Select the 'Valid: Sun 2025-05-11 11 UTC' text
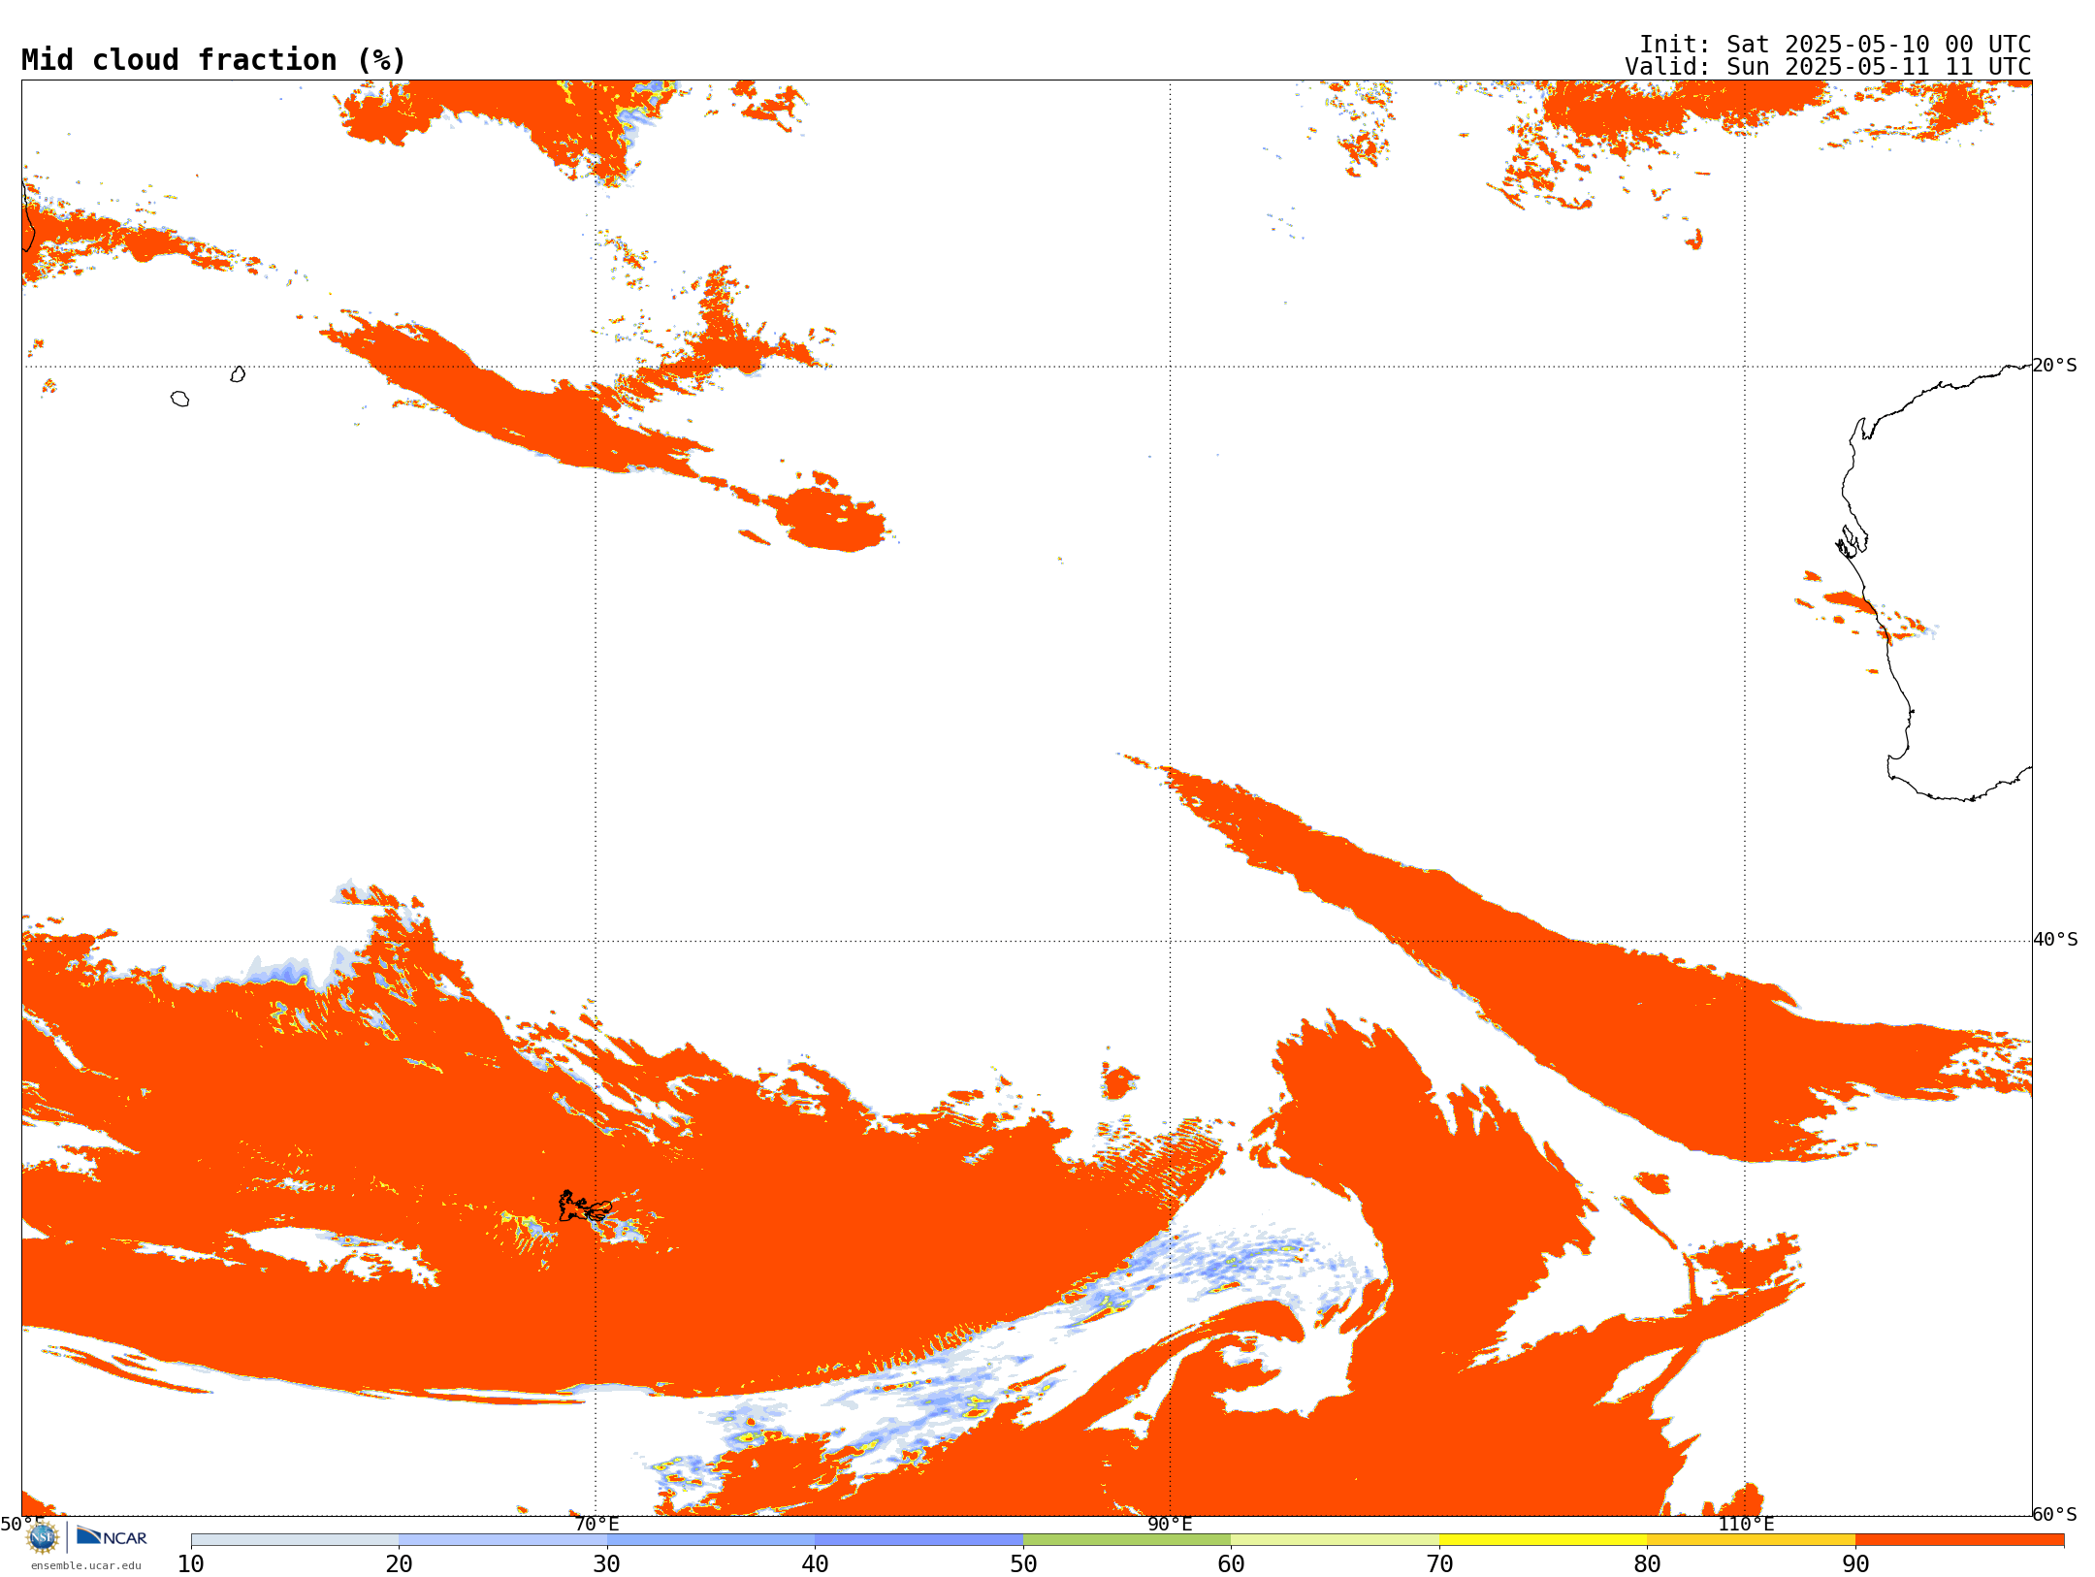 point(1828,67)
